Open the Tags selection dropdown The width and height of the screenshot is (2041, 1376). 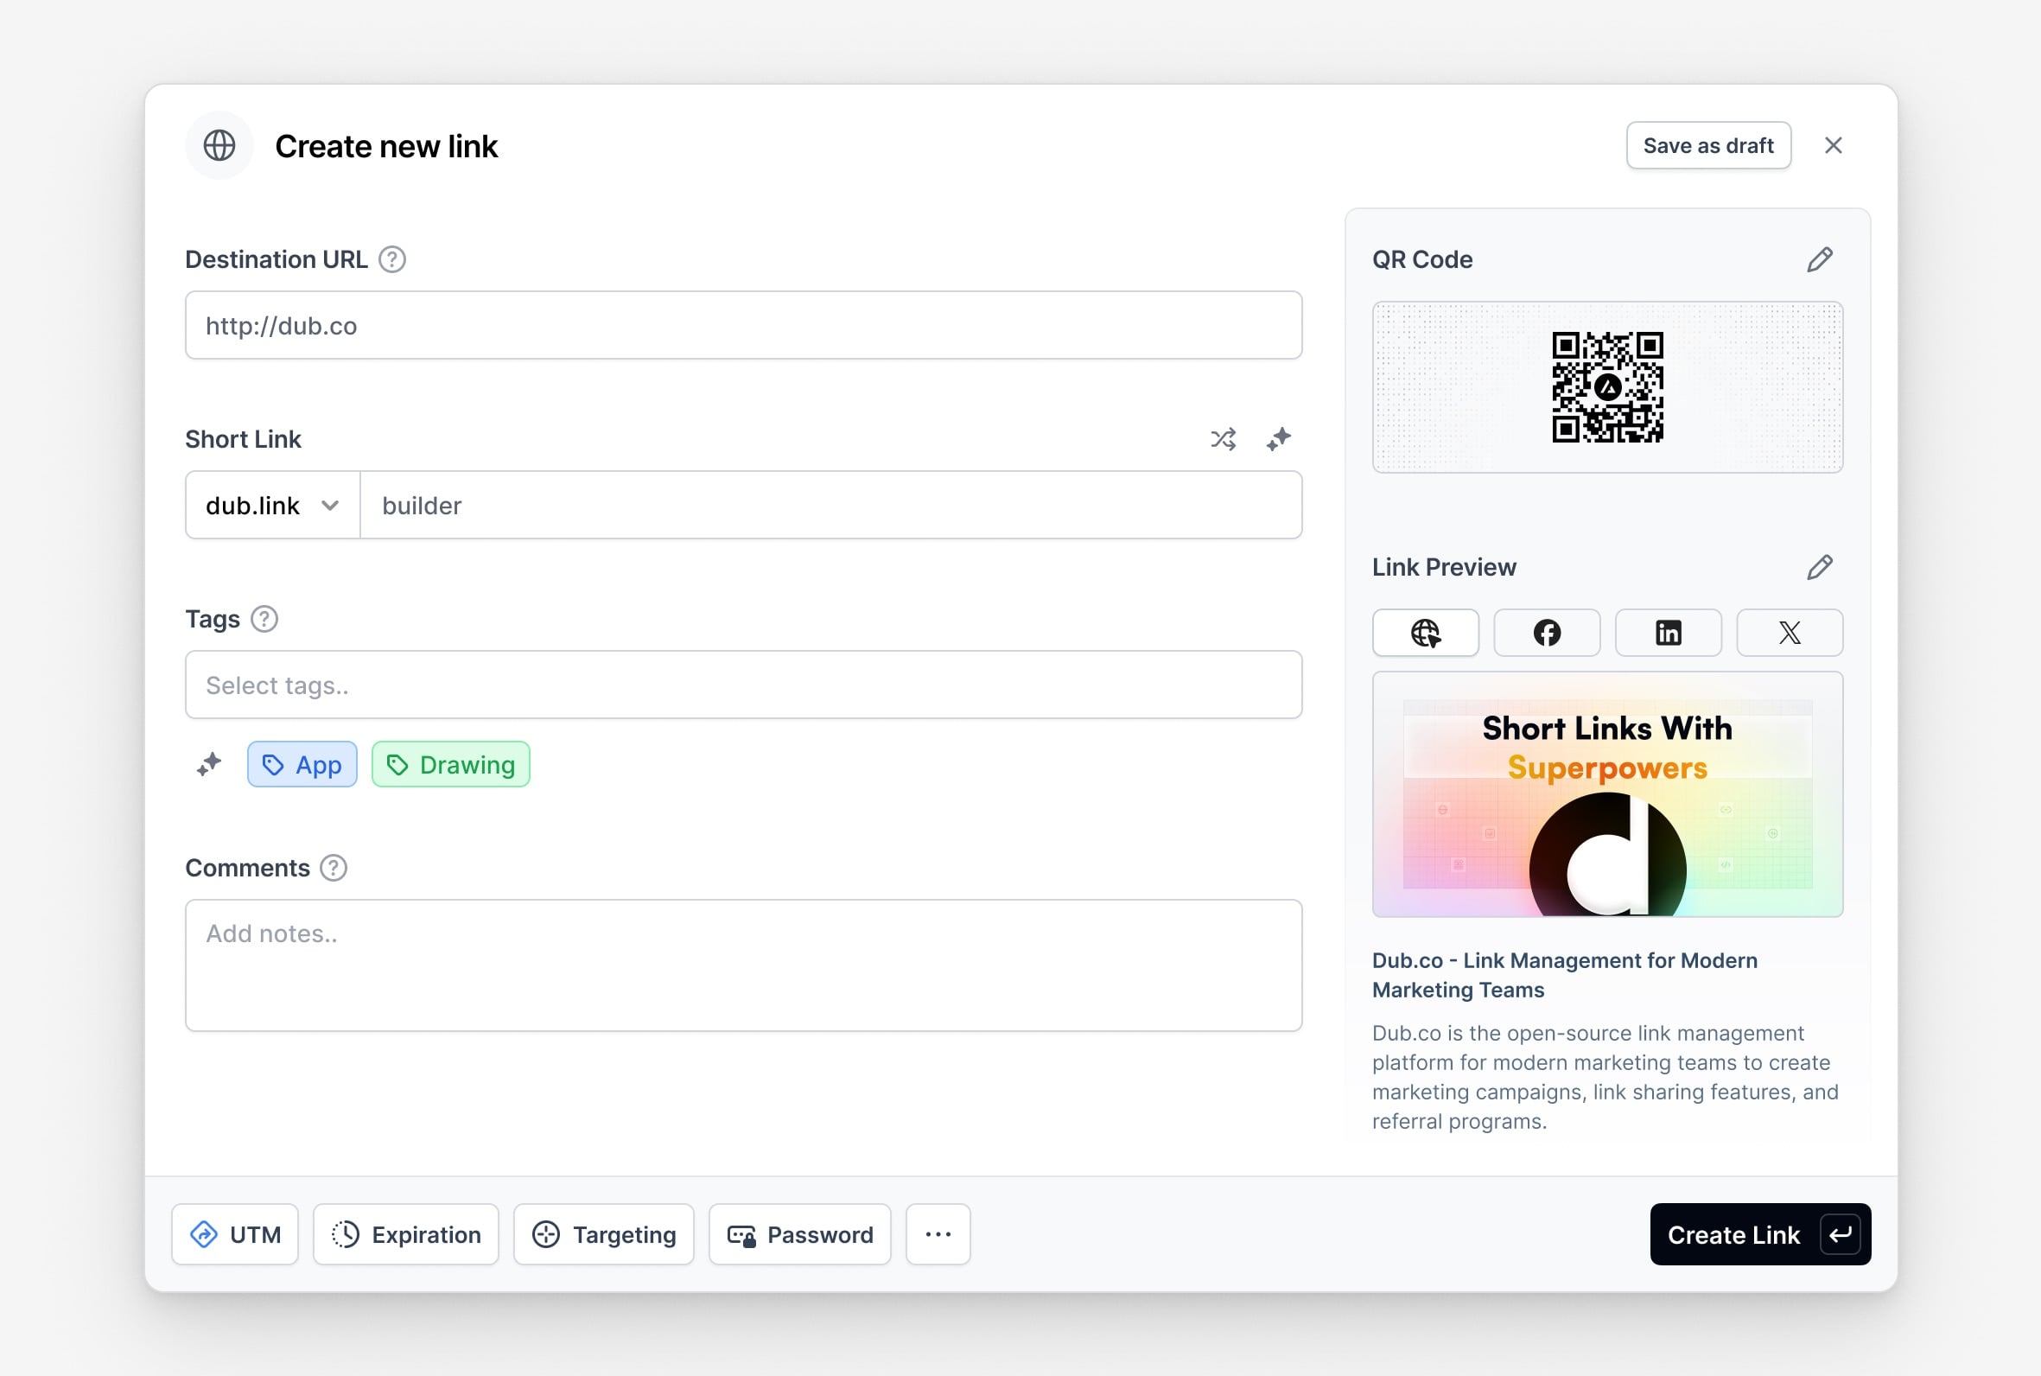[x=743, y=685]
